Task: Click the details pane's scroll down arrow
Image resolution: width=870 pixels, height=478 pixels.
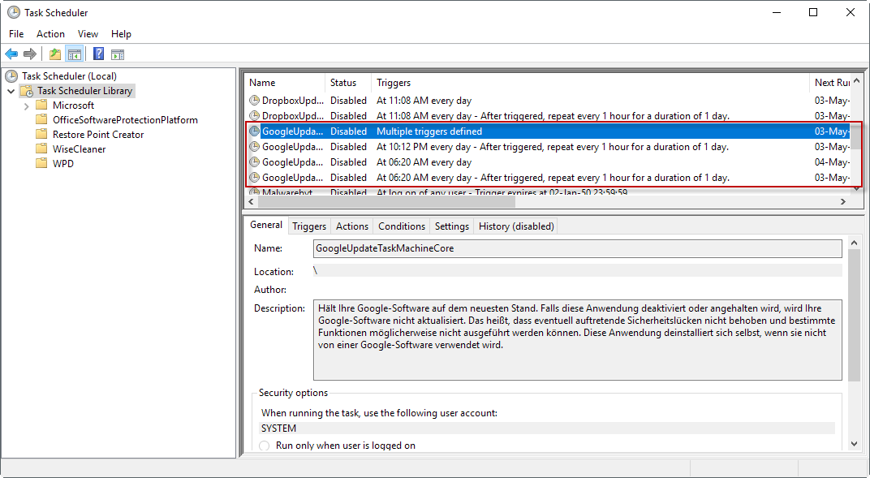Action: pyautogui.click(x=854, y=444)
